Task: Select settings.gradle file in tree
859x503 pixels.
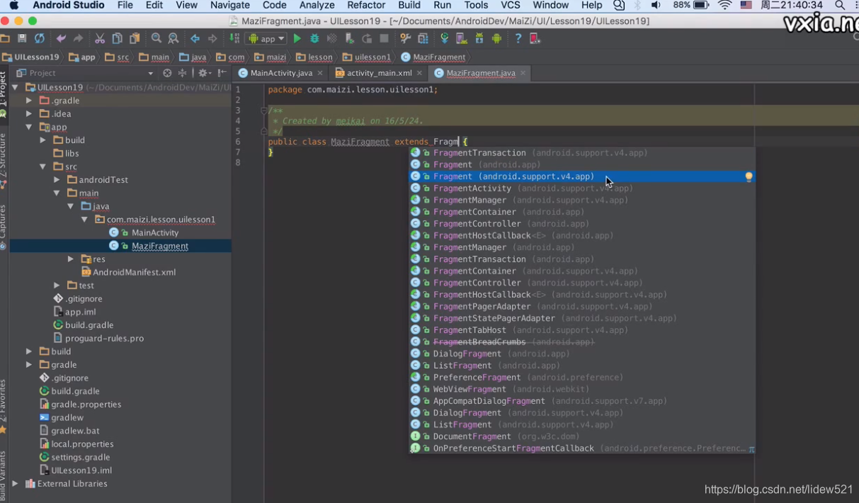Action: (80, 458)
